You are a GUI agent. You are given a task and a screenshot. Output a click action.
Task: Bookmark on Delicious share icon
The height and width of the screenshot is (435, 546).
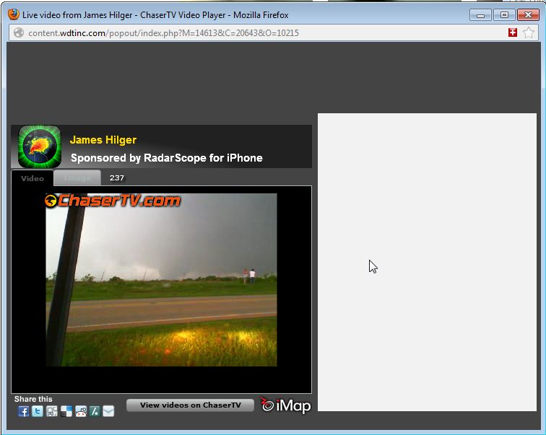(x=66, y=411)
